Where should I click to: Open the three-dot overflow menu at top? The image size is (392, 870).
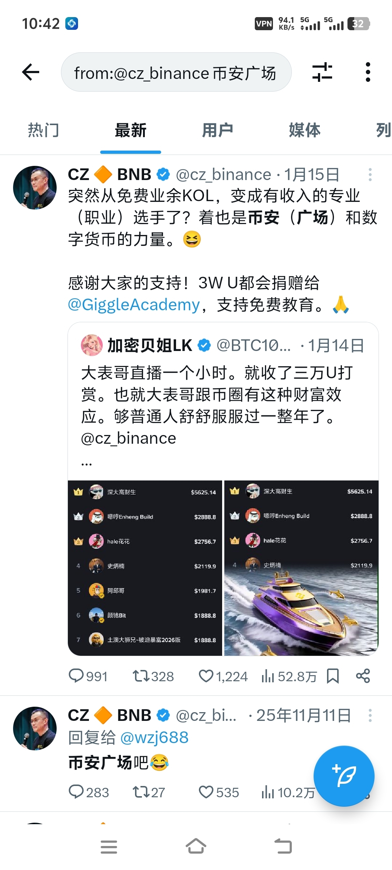368,72
